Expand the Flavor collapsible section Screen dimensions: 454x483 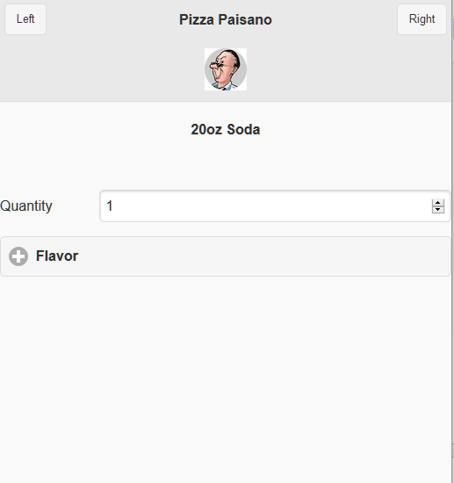tap(226, 256)
